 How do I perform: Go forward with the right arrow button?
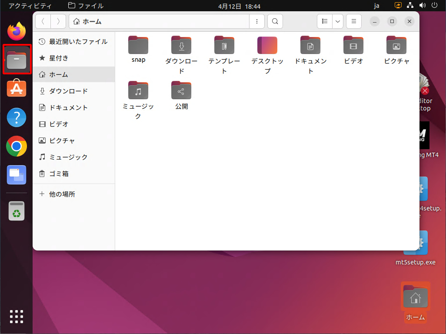click(x=58, y=21)
